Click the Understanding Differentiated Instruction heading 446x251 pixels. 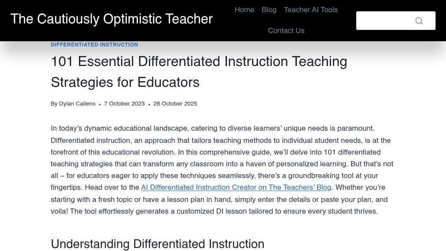[157, 244]
